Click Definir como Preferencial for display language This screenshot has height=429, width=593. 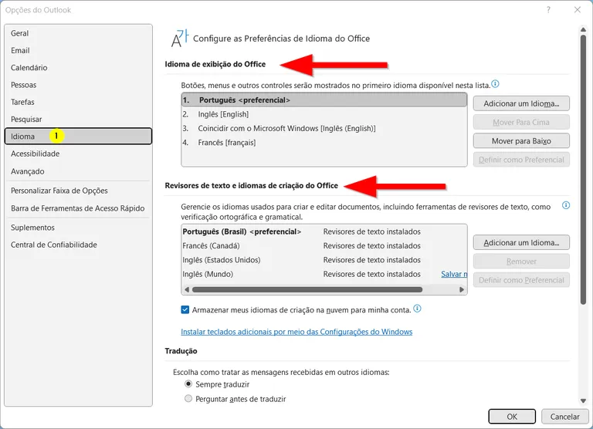521,160
